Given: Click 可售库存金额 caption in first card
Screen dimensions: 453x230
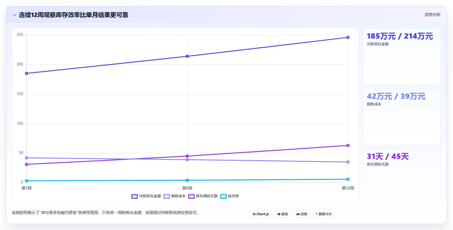Looking at the screenshot, I should [x=377, y=44].
